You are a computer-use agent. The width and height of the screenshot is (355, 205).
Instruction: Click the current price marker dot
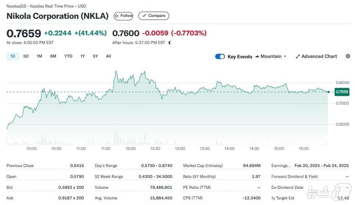point(329,92)
